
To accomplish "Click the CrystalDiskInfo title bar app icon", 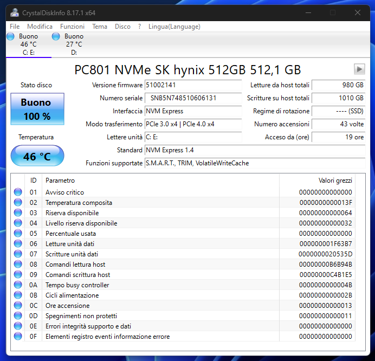I will click(x=15, y=12).
